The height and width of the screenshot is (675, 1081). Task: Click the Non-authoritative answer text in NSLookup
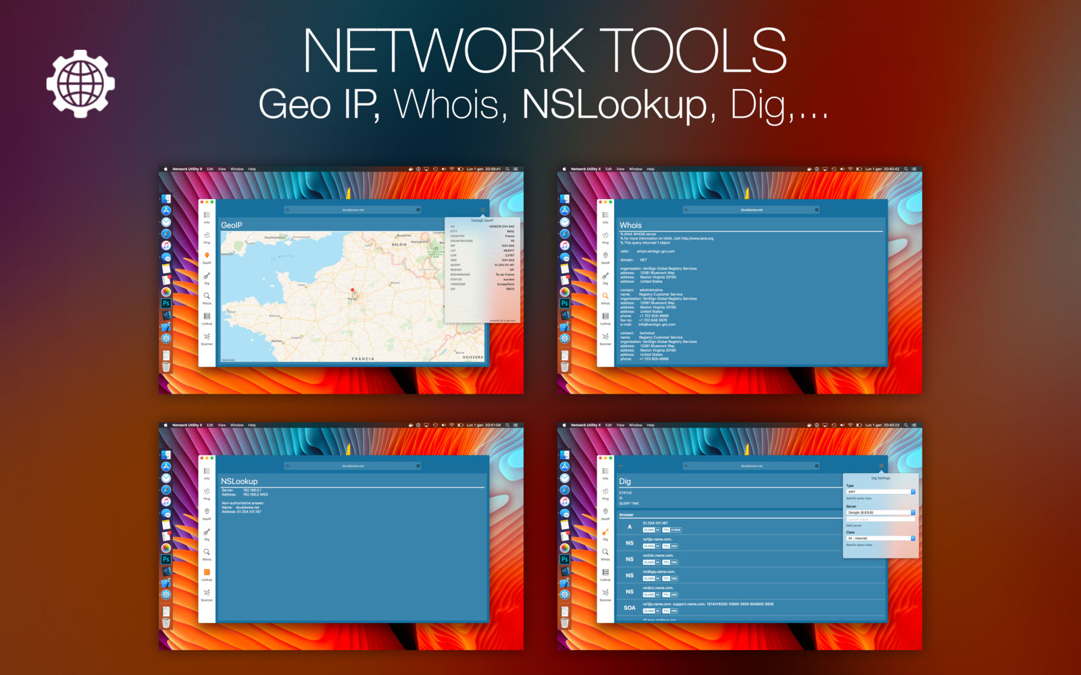243,503
